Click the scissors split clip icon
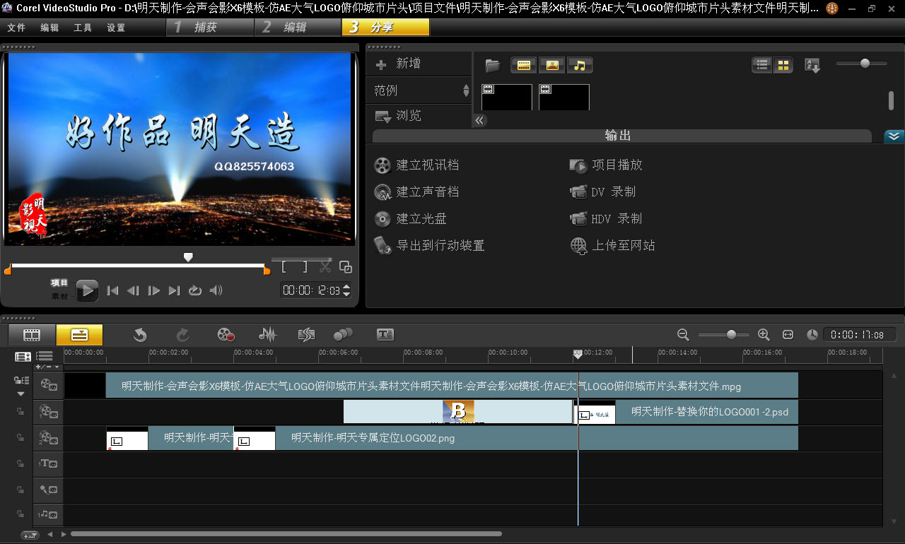Image resolution: width=905 pixels, height=544 pixels. point(325,267)
